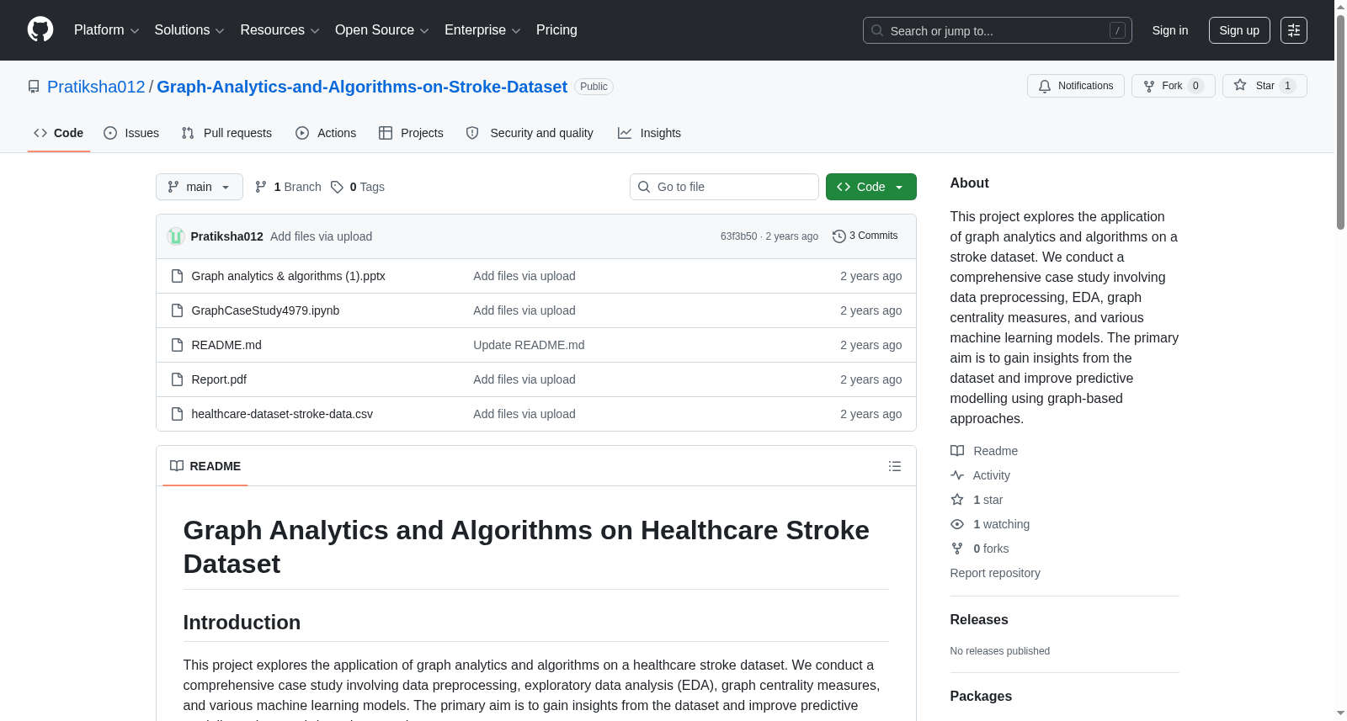Open the Graph-Analytics-and-Algorithms-on-Stroke-Dataset repository link
This screenshot has width=1347, height=721.
click(x=362, y=87)
